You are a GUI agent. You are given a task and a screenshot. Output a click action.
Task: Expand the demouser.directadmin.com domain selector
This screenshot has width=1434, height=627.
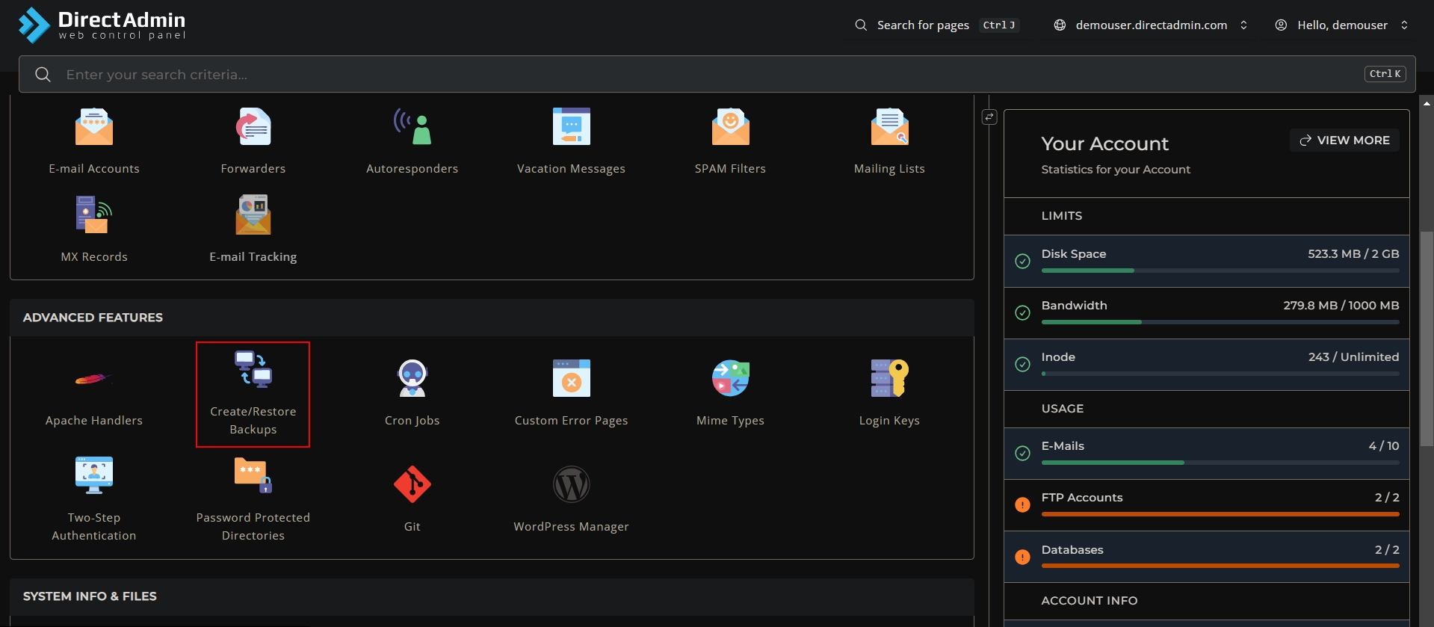(1151, 25)
